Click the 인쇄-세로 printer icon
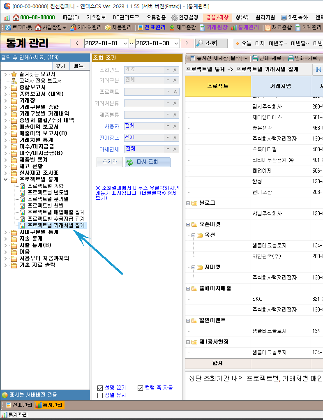Image resolution: width=323 pixels, height=420 pixels. coord(255,58)
